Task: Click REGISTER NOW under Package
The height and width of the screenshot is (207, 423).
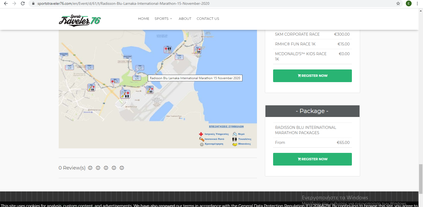Action: pyautogui.click(x=312, y=159)
